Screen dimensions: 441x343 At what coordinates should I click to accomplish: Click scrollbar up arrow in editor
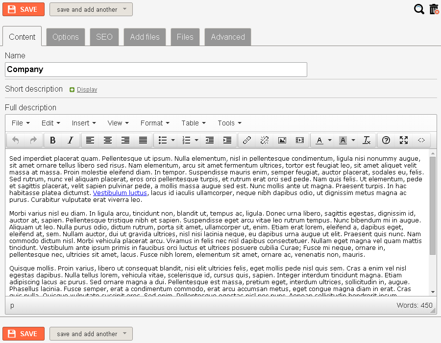tap(433, 153)
